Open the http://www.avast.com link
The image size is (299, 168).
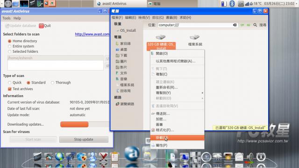click(x=92, y=34)
